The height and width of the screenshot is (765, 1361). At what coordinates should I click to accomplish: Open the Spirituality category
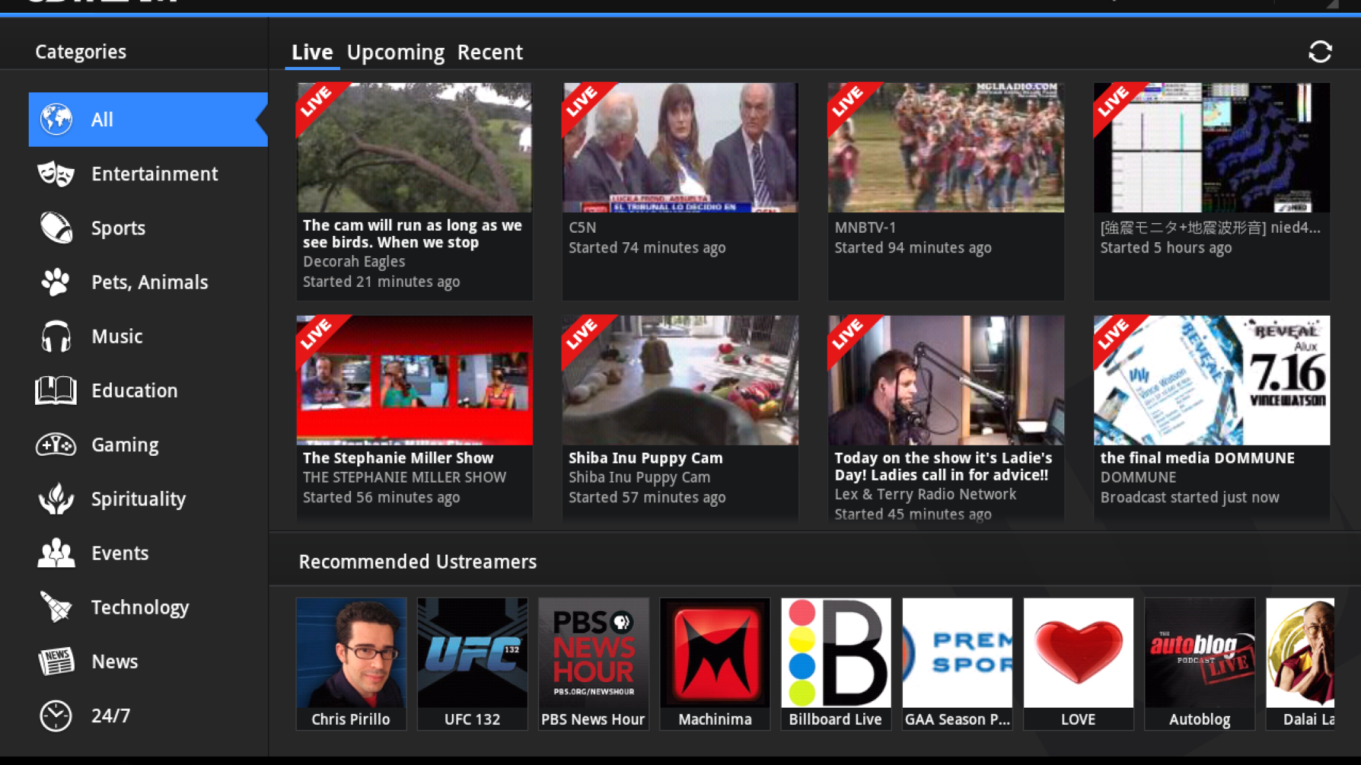click(x=138, y=499)
